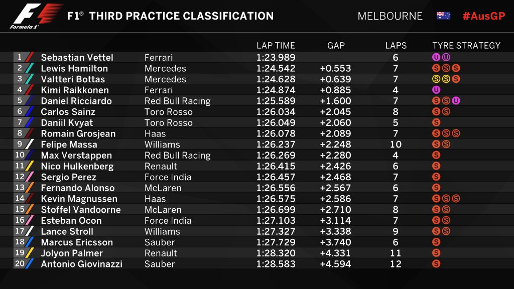Select the TYRE STRATEGY column header
Viewport: 514px width, 289px height.
pyautogui.click(x=466, y=46)
